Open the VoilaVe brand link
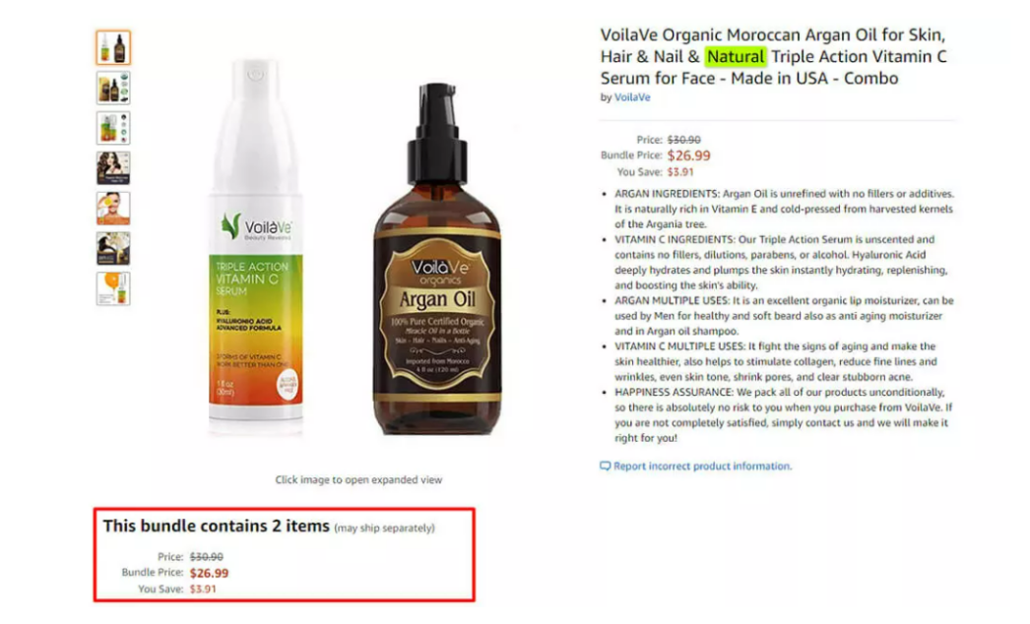This screenshot has height=624, width=1030. pyautogui.click(x=632, y=97)
